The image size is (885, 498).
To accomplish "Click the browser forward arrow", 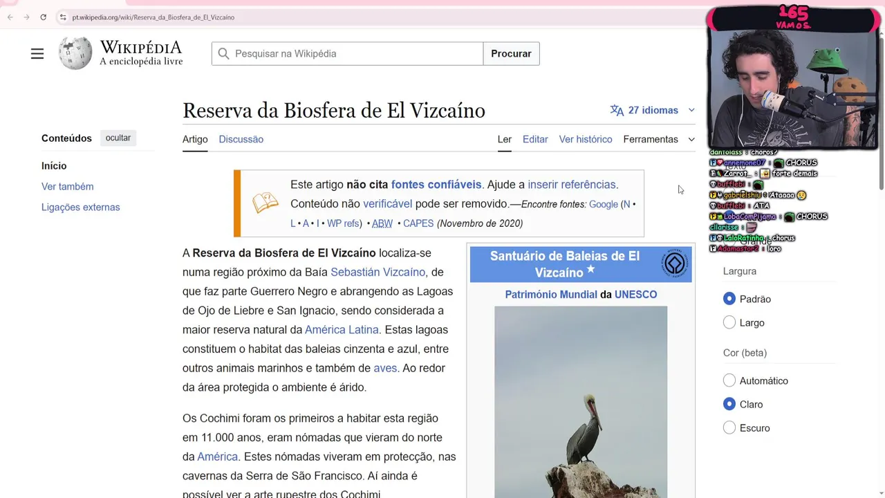I will pyautogui.click(x=26, y=17).
